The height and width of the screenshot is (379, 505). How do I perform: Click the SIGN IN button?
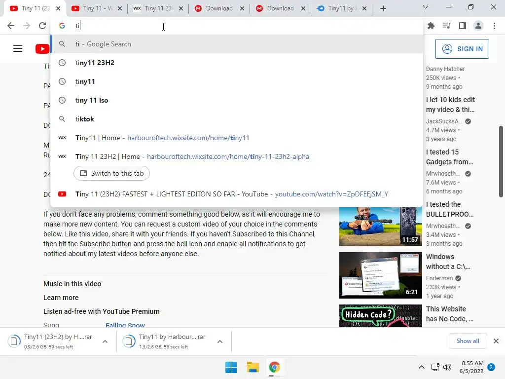[x=462, y=49]
